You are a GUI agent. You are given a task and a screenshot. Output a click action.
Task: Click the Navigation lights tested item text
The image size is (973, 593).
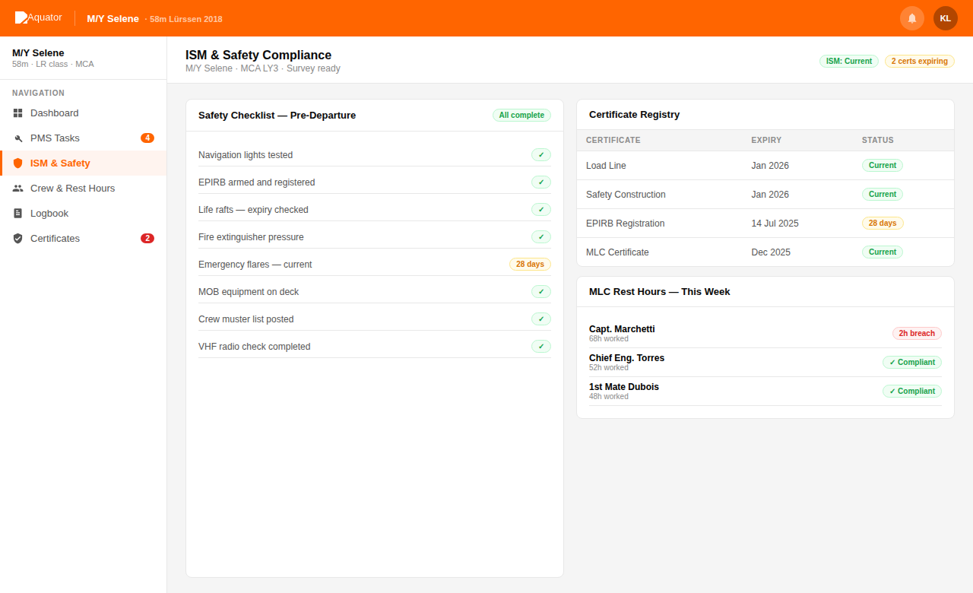tap(246, 155)
